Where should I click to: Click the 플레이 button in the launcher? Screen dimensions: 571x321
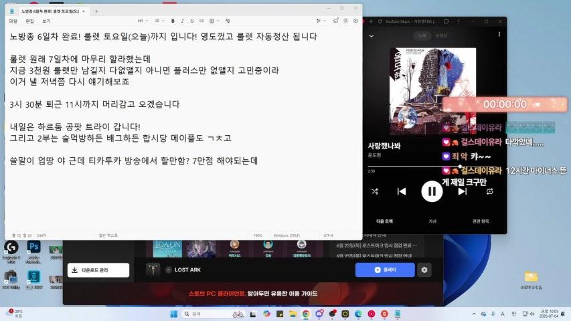click(385, 270)
